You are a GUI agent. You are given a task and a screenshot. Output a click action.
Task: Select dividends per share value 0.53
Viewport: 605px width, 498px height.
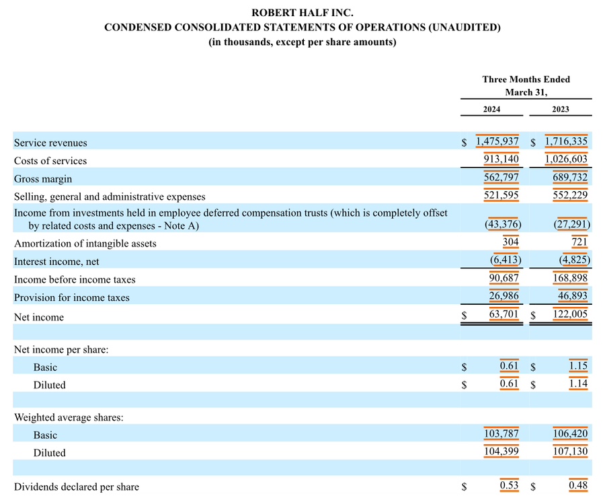[509, 485]
